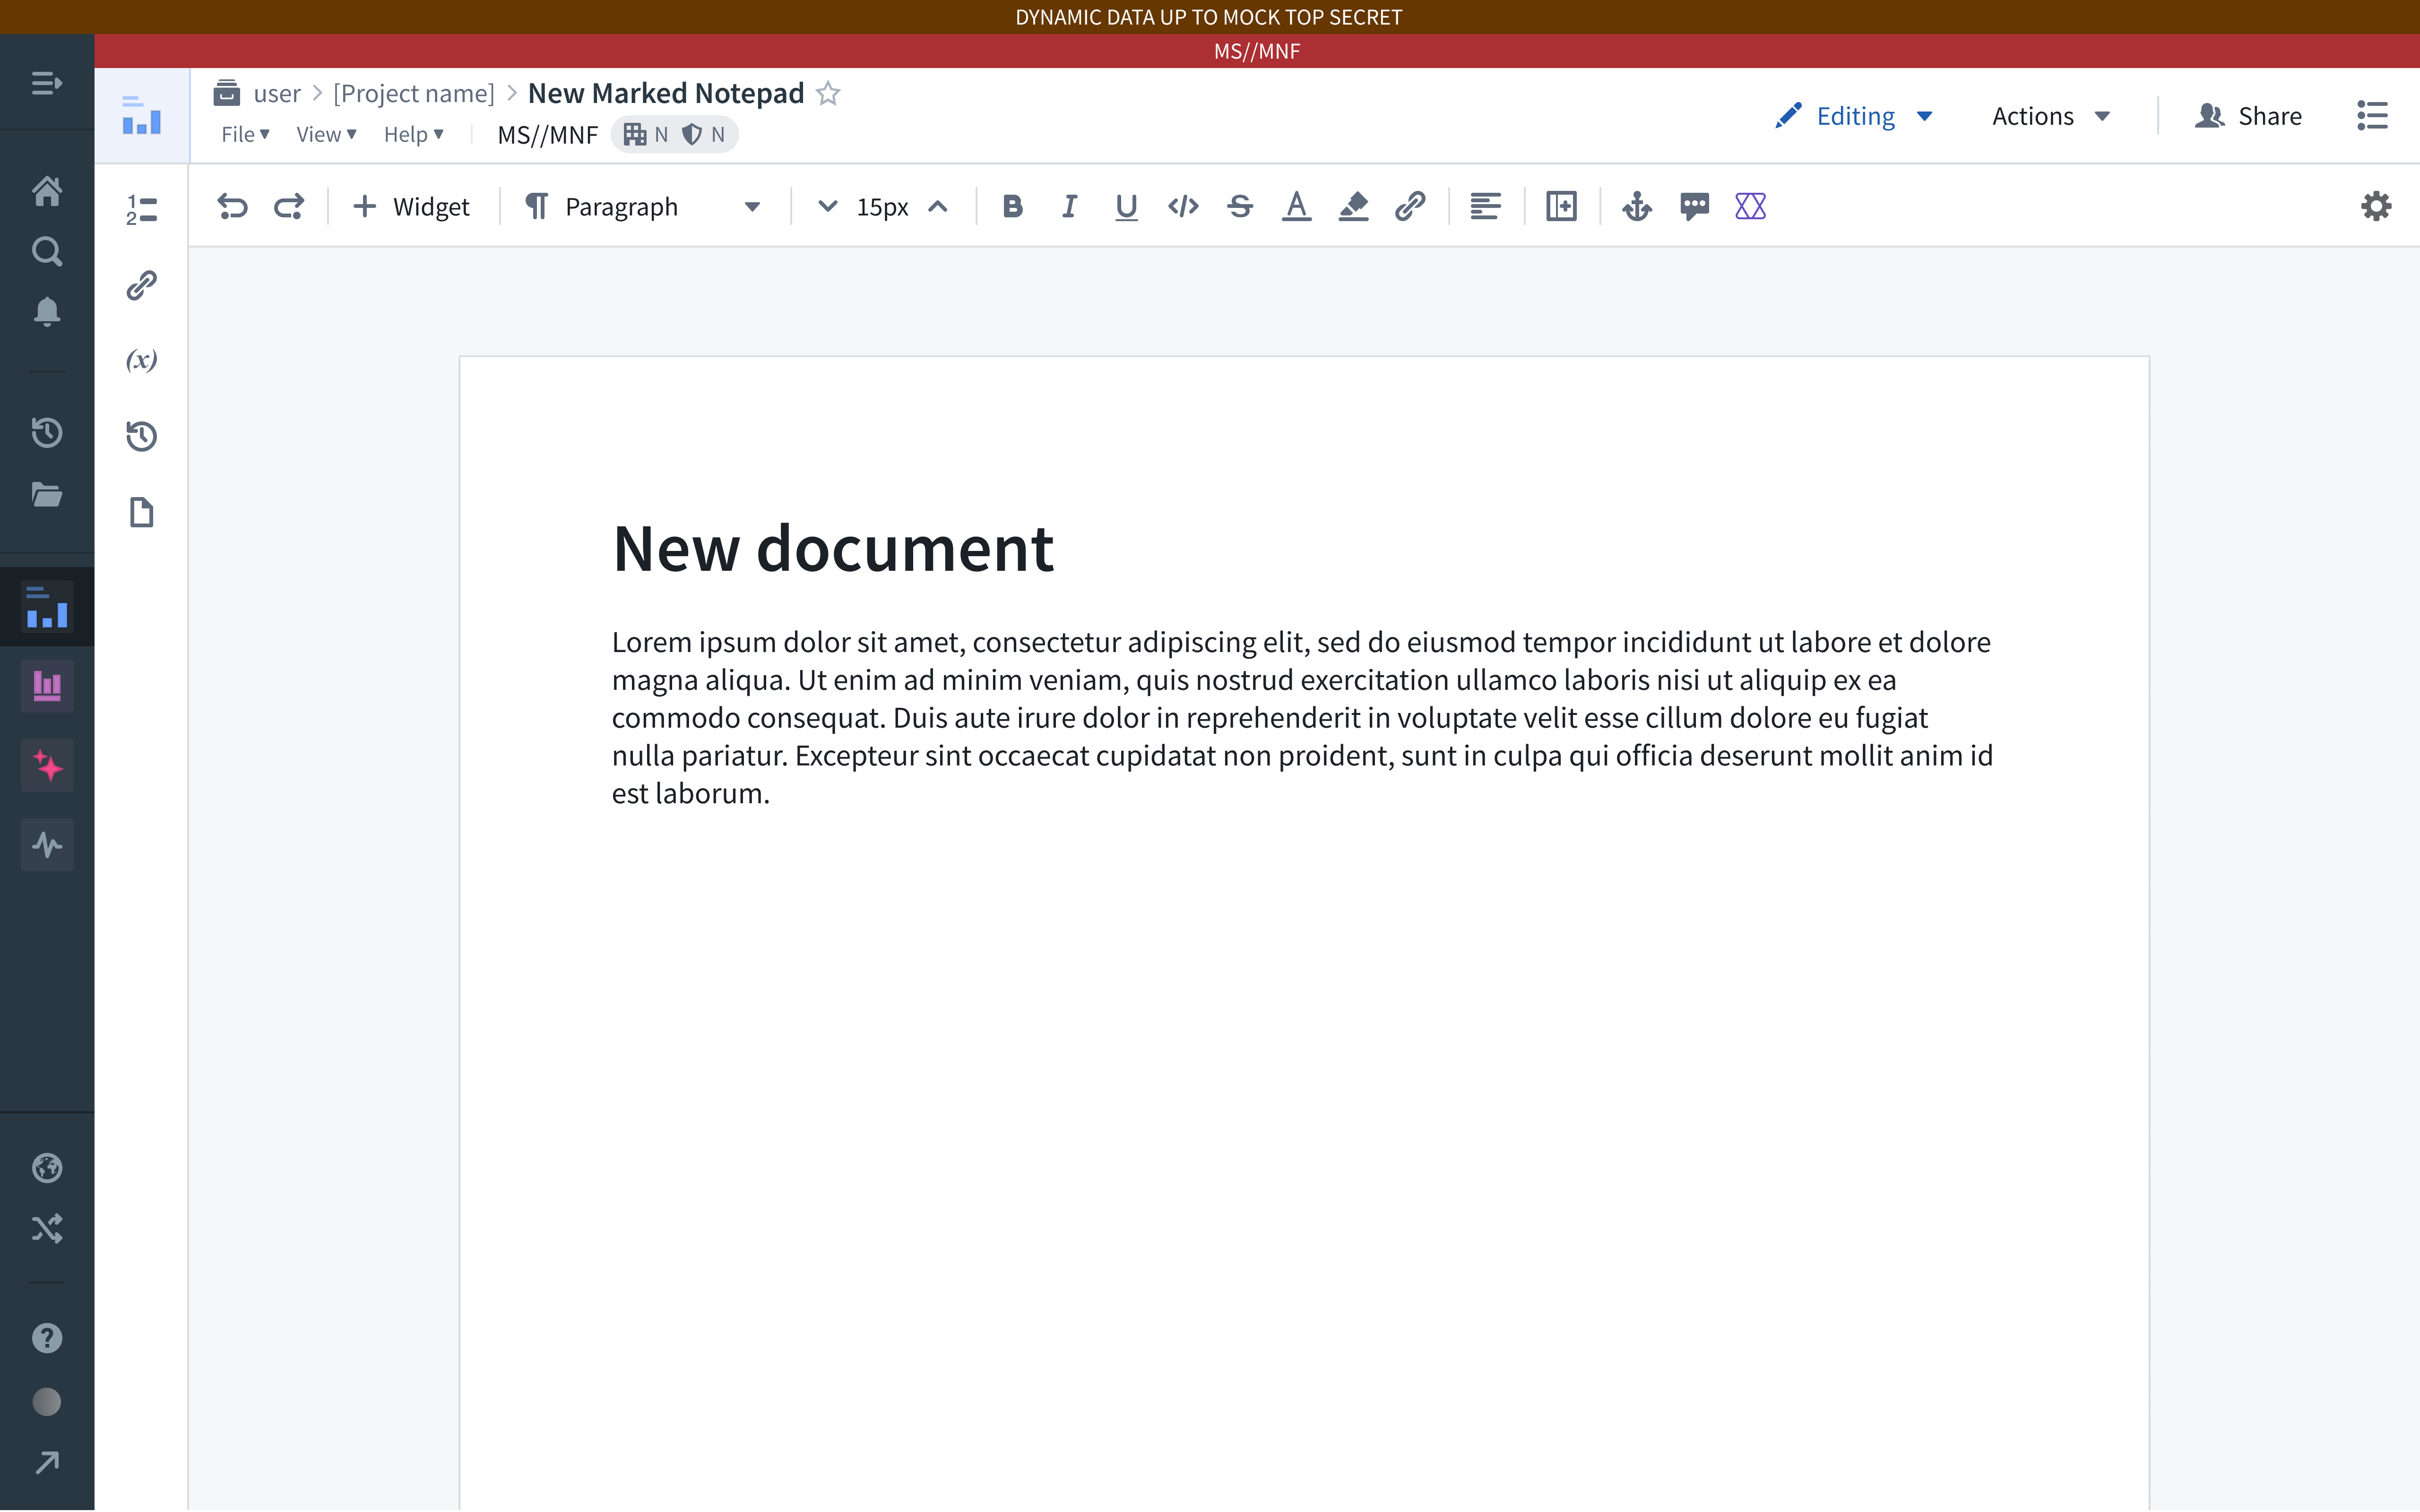The image size is (2420, 1512).
Task: Open the Actions dropdown
Action: [x=2051, y=116]
